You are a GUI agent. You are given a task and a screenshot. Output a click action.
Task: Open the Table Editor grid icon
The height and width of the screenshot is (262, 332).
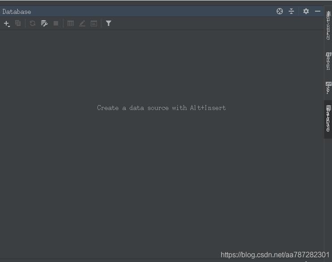click(71, 23)
